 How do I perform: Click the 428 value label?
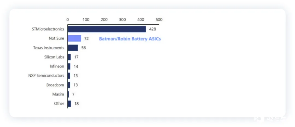[x=153, y=29]
